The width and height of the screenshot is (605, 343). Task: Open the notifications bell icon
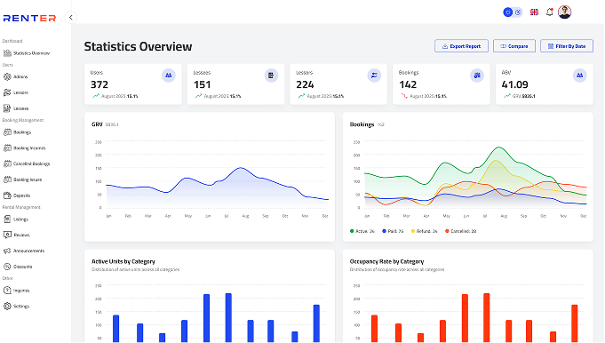[x=549, y=12]
